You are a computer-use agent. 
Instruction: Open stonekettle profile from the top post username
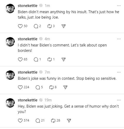[x=28, y=6]
